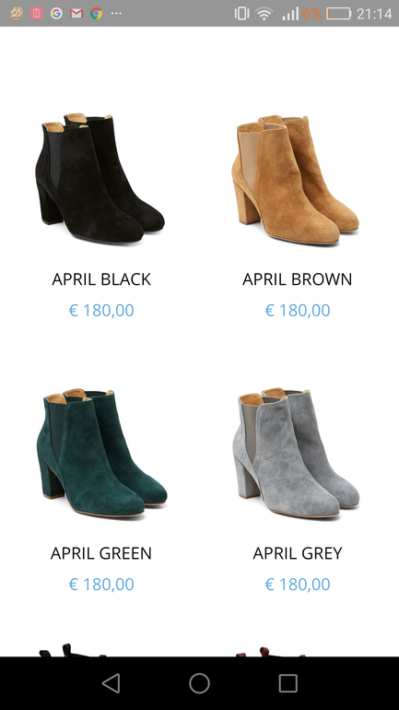Viewport: 399px width, 710px height.
Task: Tap the Android home circle button
Action: (199, 683)
